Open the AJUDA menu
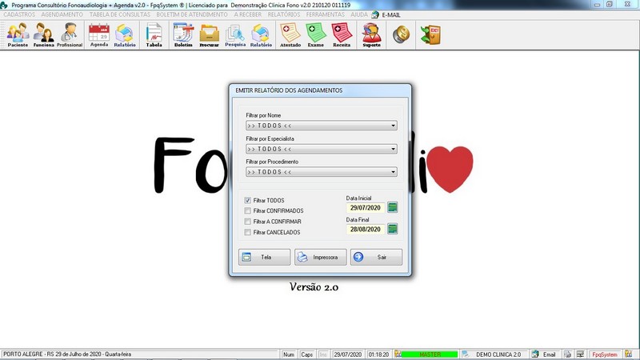 359,14
